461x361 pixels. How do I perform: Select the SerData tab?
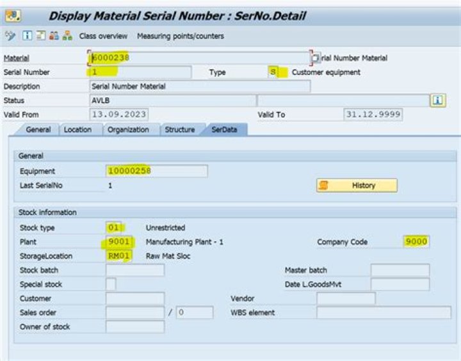[224, 130]
